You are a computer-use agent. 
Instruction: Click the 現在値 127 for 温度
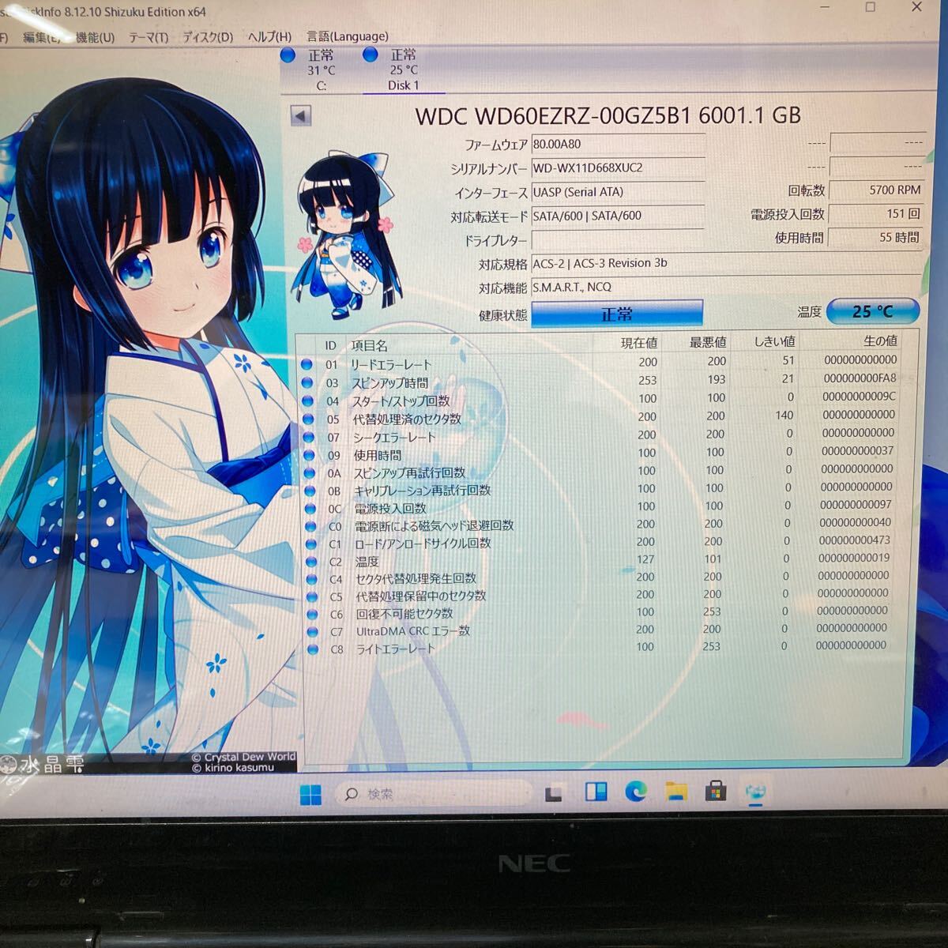[x=645, y=559]
